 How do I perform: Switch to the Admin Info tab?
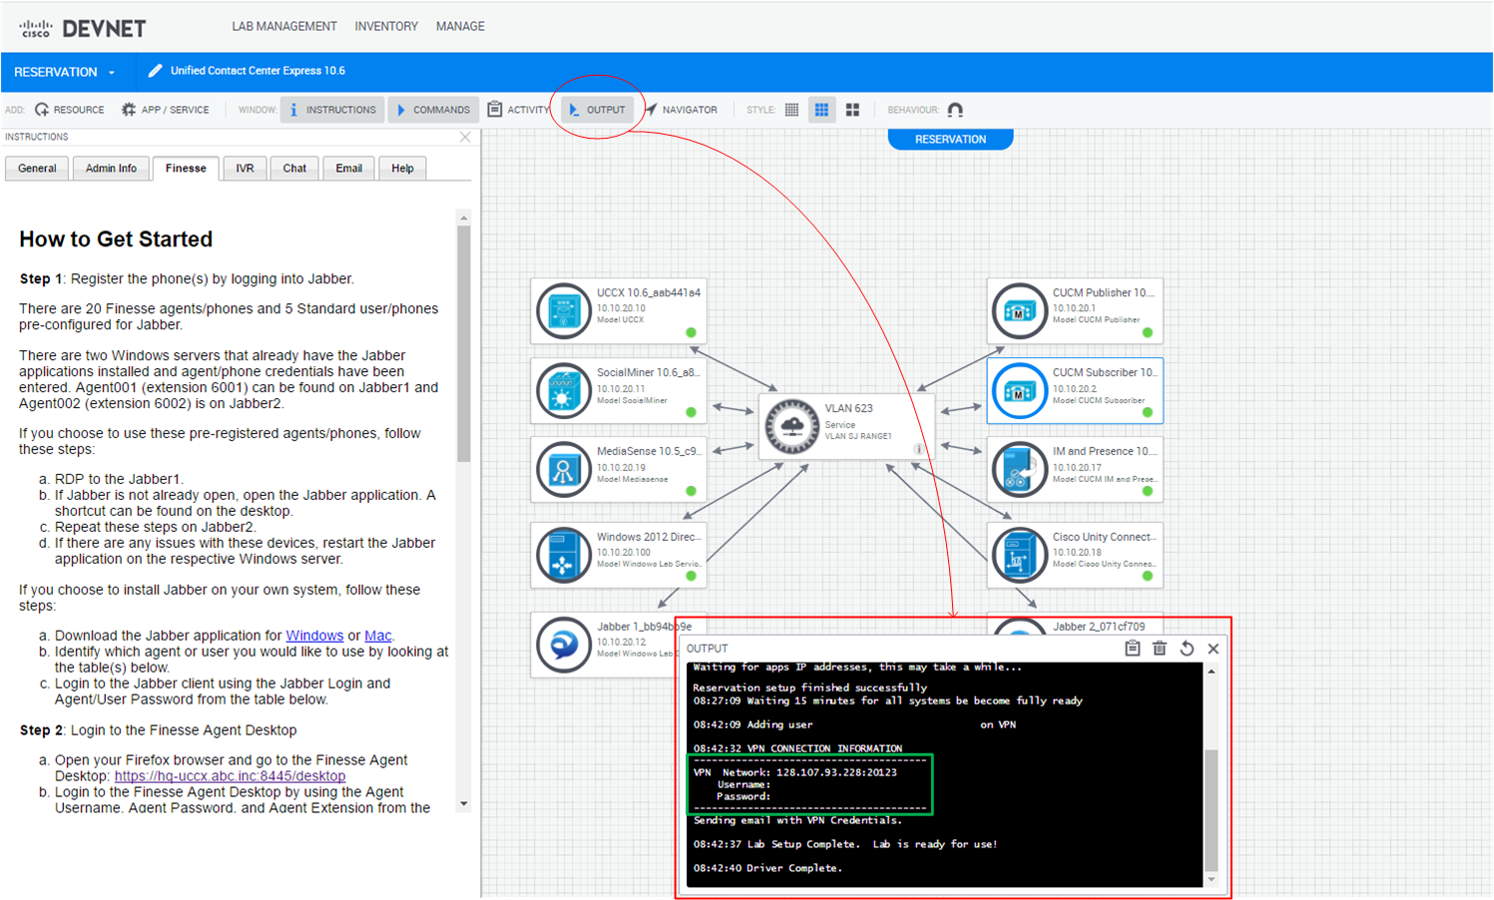pyautogui.click(x=111, y=168)
